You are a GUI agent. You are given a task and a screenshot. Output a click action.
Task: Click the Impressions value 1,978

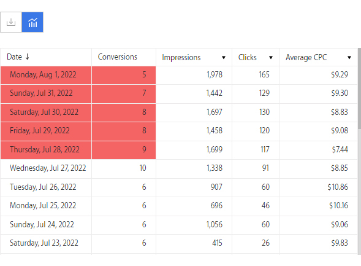click(215, 74)
